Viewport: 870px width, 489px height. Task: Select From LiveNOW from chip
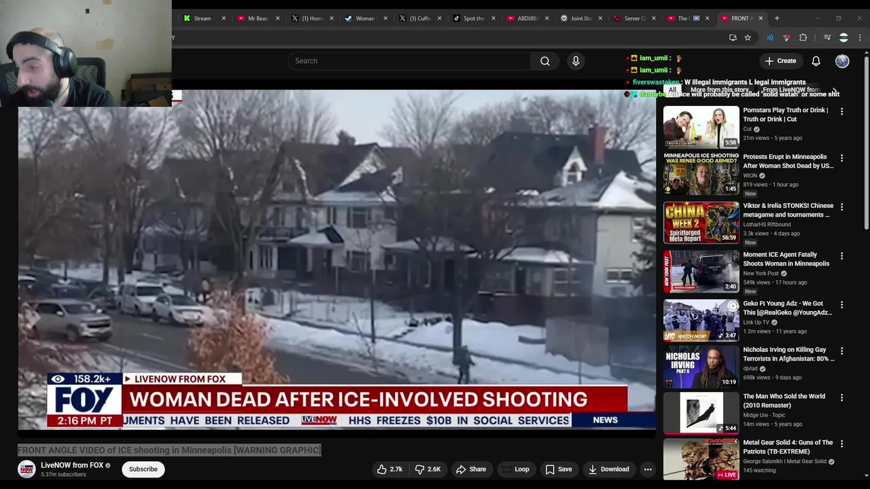tap(792, 90)
